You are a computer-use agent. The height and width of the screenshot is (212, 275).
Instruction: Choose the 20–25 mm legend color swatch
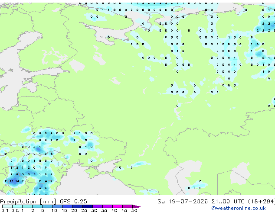(78, 206)
